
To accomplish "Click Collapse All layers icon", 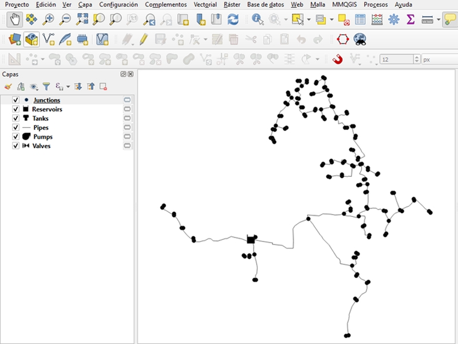I will coord(91,86).
